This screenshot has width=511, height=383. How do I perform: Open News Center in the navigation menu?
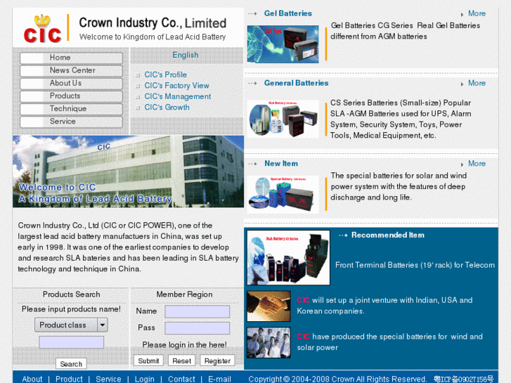coord(71,70)
